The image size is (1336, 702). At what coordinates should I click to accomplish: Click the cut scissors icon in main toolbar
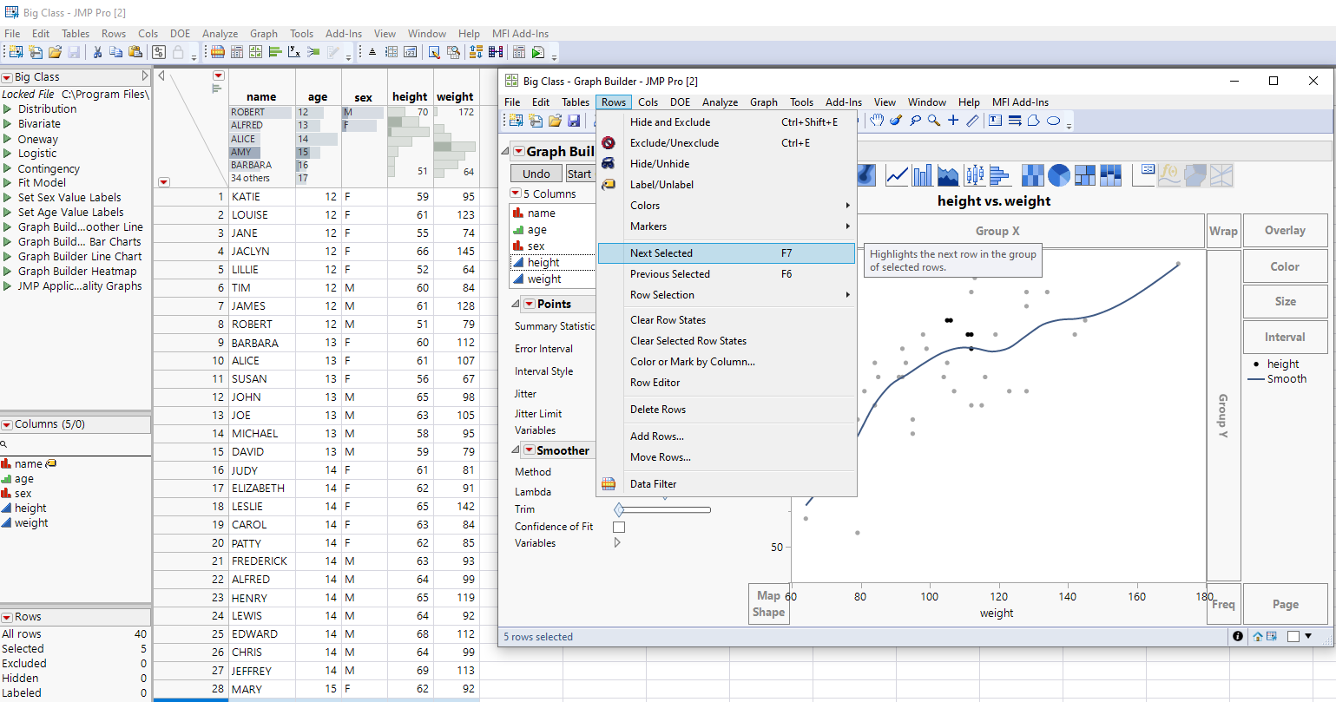point(97,52)
